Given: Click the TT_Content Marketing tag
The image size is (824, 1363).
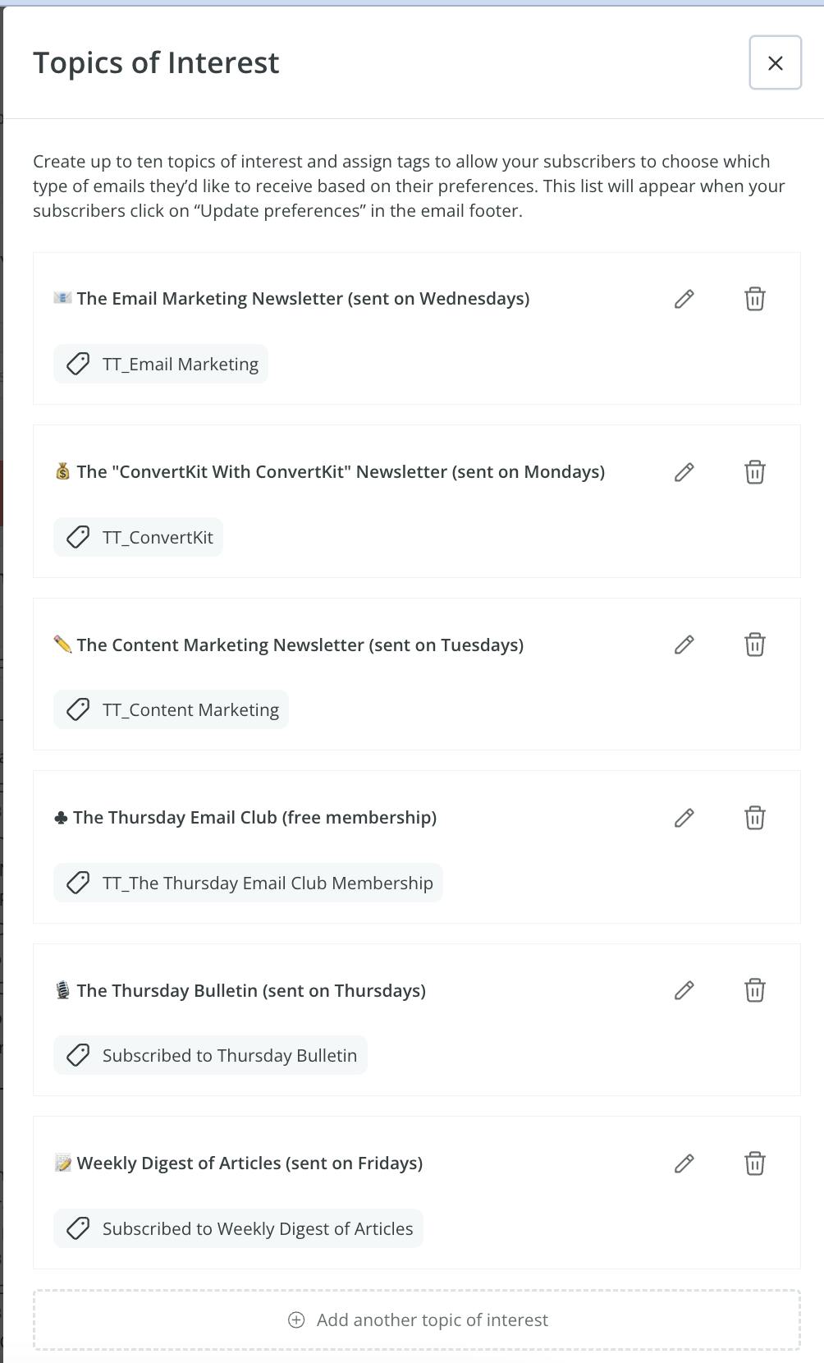Looking at the screenshot, I should (171, 709).
